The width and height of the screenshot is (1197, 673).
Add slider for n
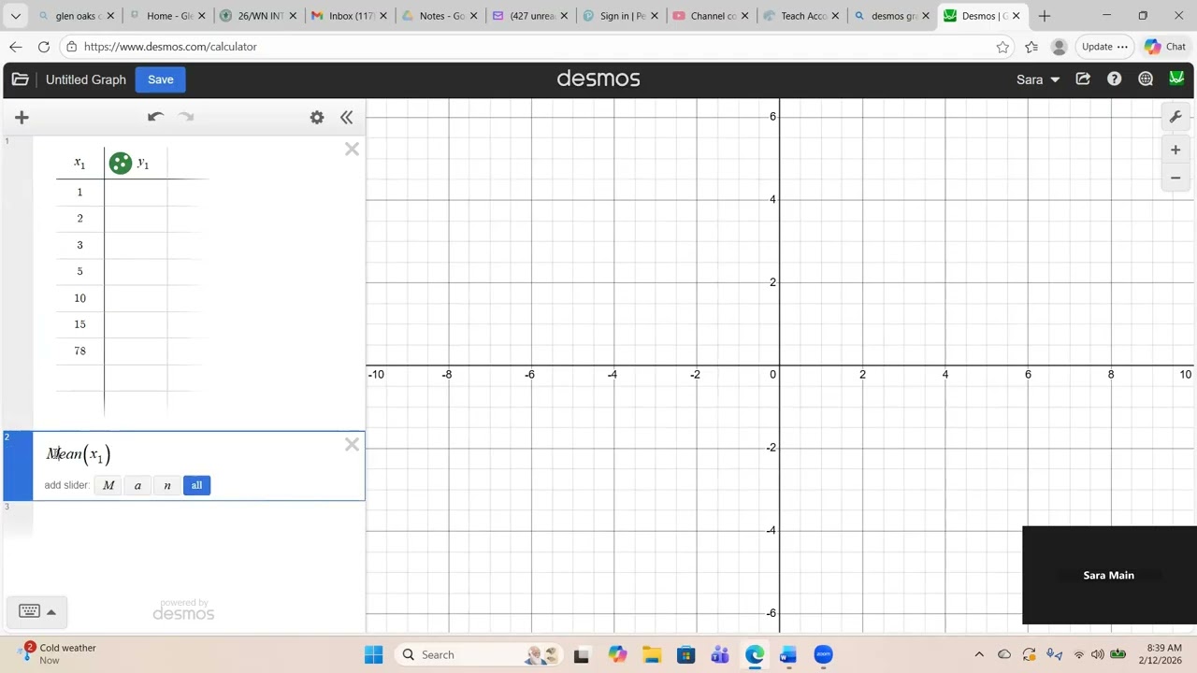tap(167, 485)
